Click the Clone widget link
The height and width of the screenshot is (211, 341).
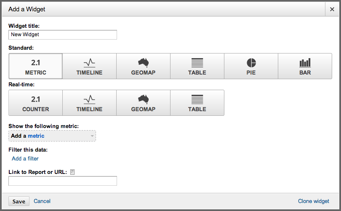pos(313,201)
